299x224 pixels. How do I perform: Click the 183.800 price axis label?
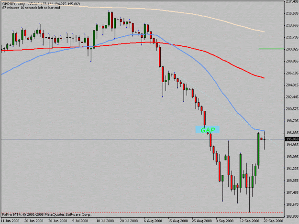click(292, 216)
